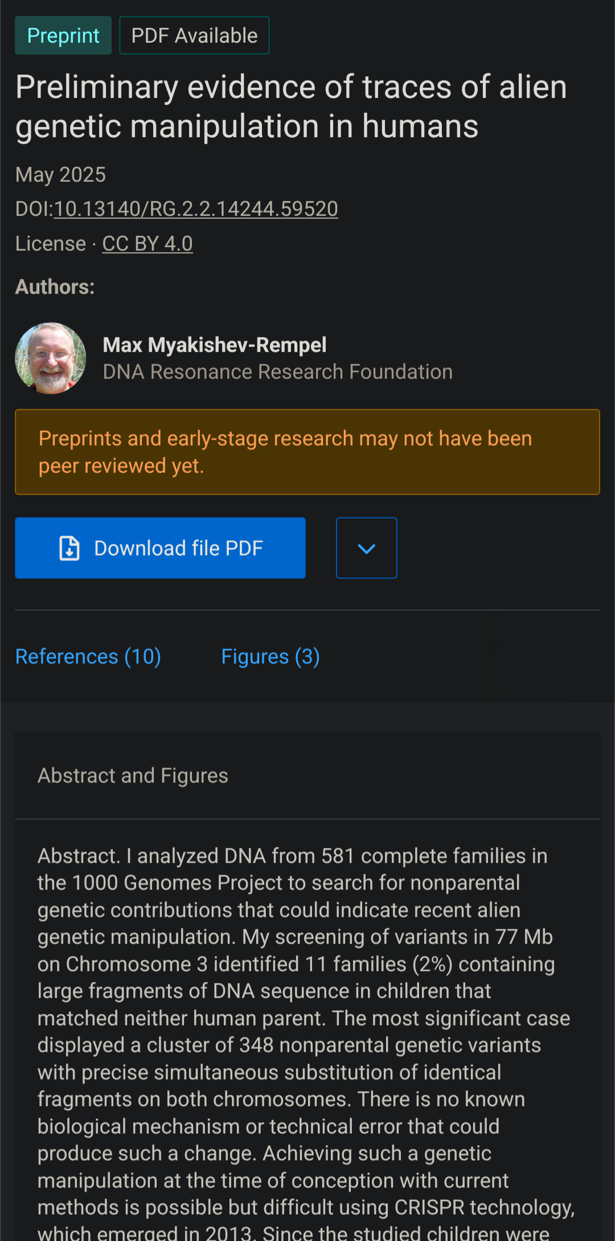Open the References (10) tab

[x=88, y=656]
